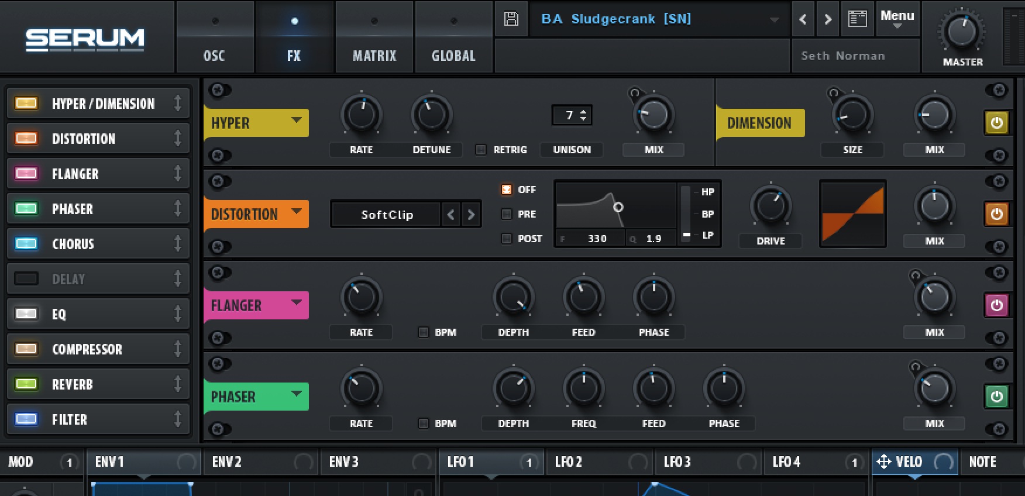Enable the Hyper Retrig checkbox

point(481,150)
